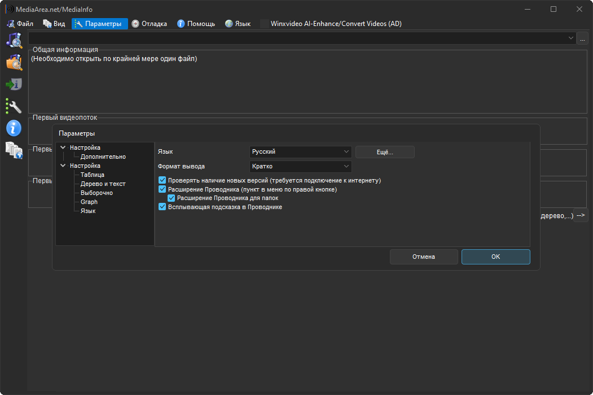The width and height of the screenshot is (593, 395).
Task: Select Дерево и текст in settings tree
Action: pos(103,184)
